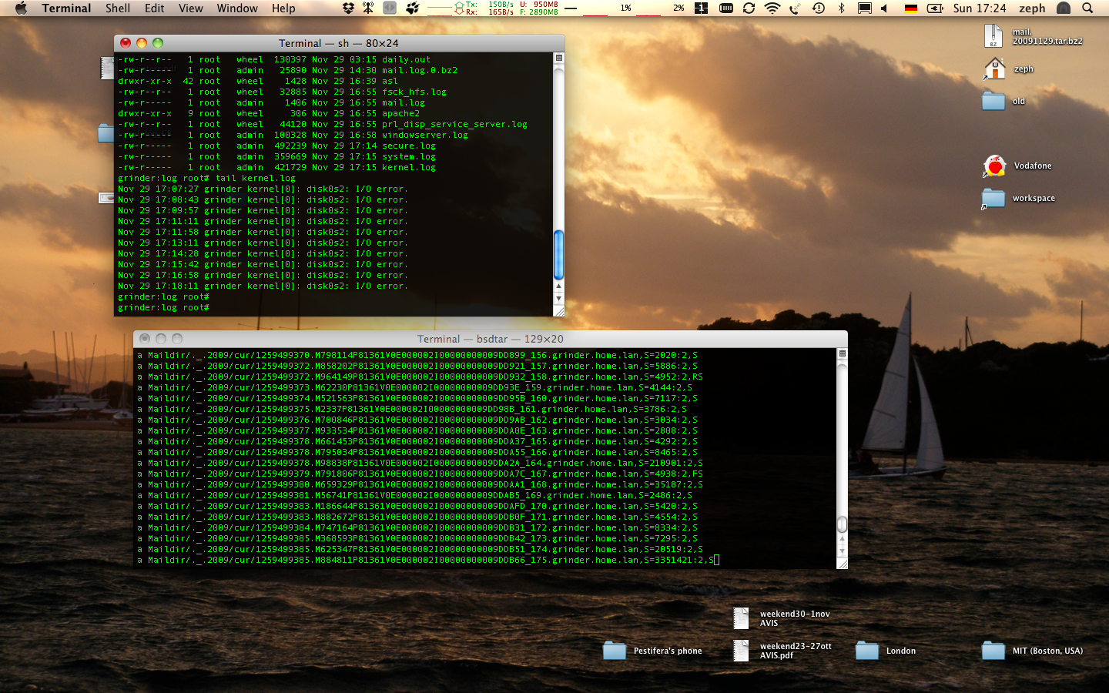This screenshot has height=693, width=1109.
Task: Select the workspace folder on desktop
Action: [x=993, y=199]
